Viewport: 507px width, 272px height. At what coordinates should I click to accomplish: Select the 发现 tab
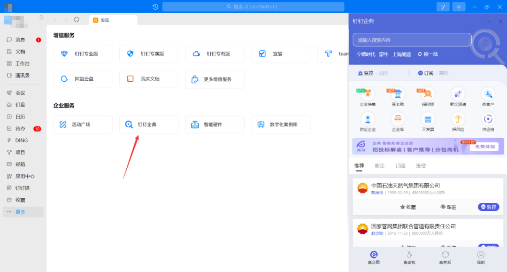(113, 20)
